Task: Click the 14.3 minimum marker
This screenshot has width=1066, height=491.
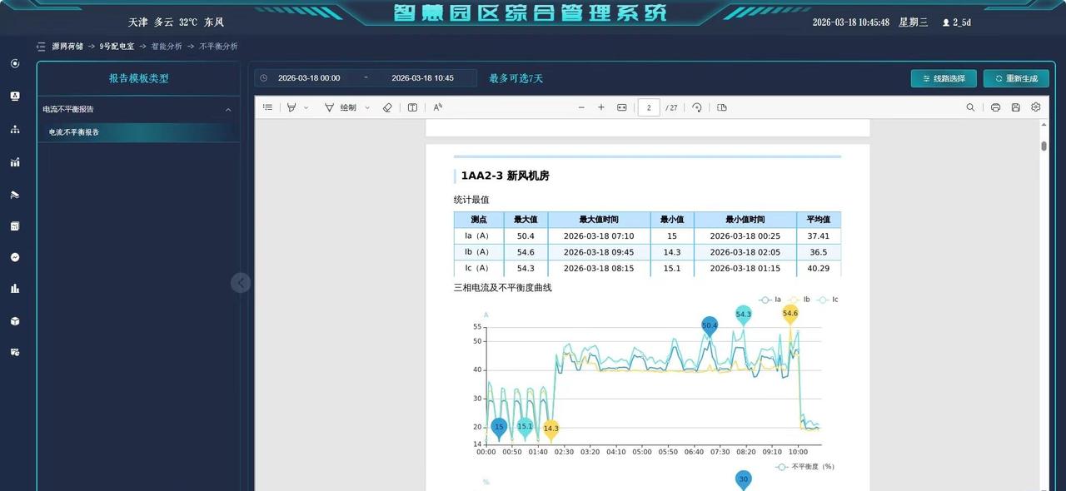Action: point(550,429)
